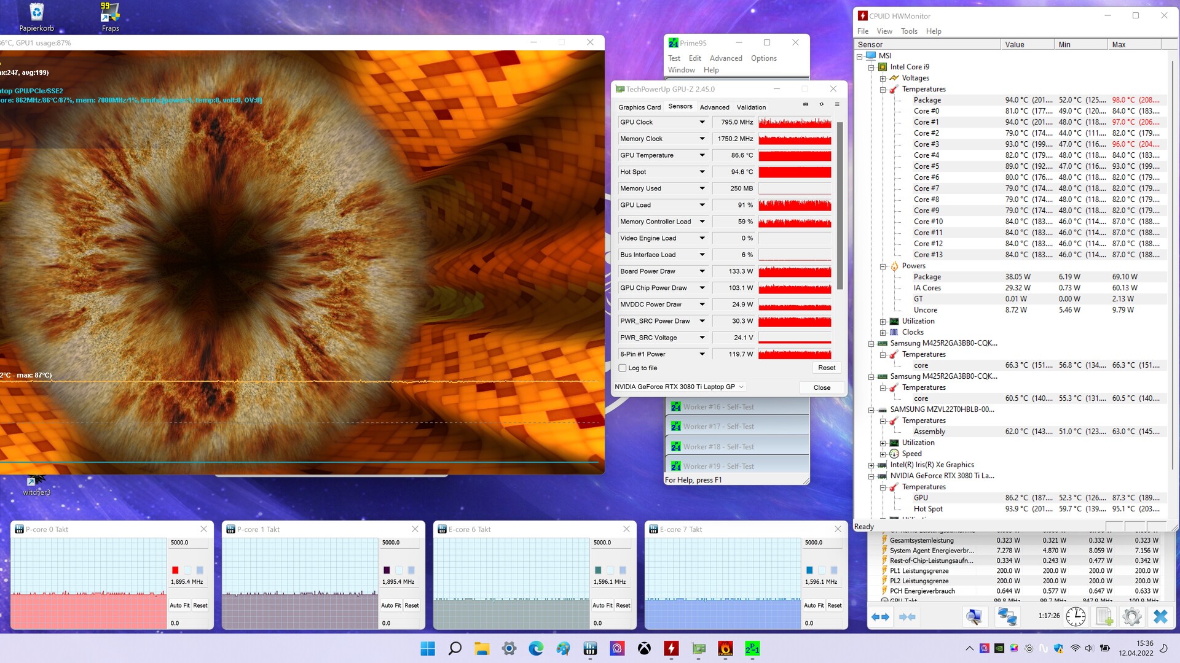Screen dimensions: 1180x663
Task: Close the P-core 0 Takt graph
Action: click(203, 529)
